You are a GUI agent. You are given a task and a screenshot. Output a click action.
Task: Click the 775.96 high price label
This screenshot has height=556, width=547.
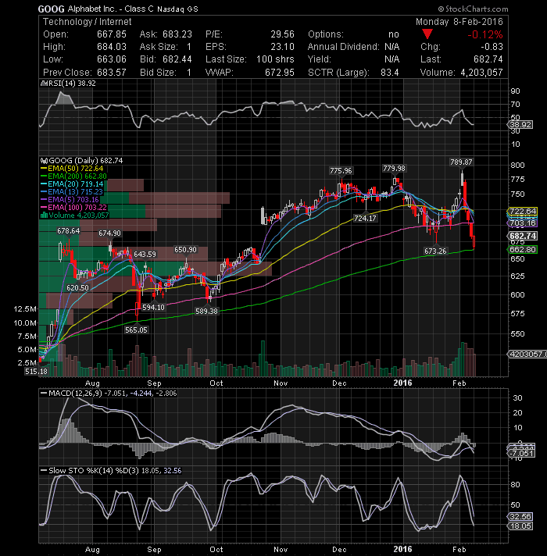coord(341,170)
